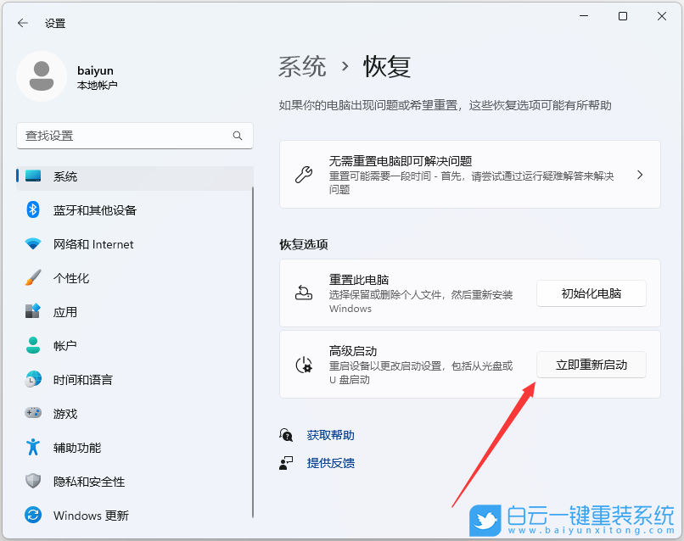The image size is (684, 541).
Task: Click the baiyun user avatar icon
Action: (x=42, y=75)
